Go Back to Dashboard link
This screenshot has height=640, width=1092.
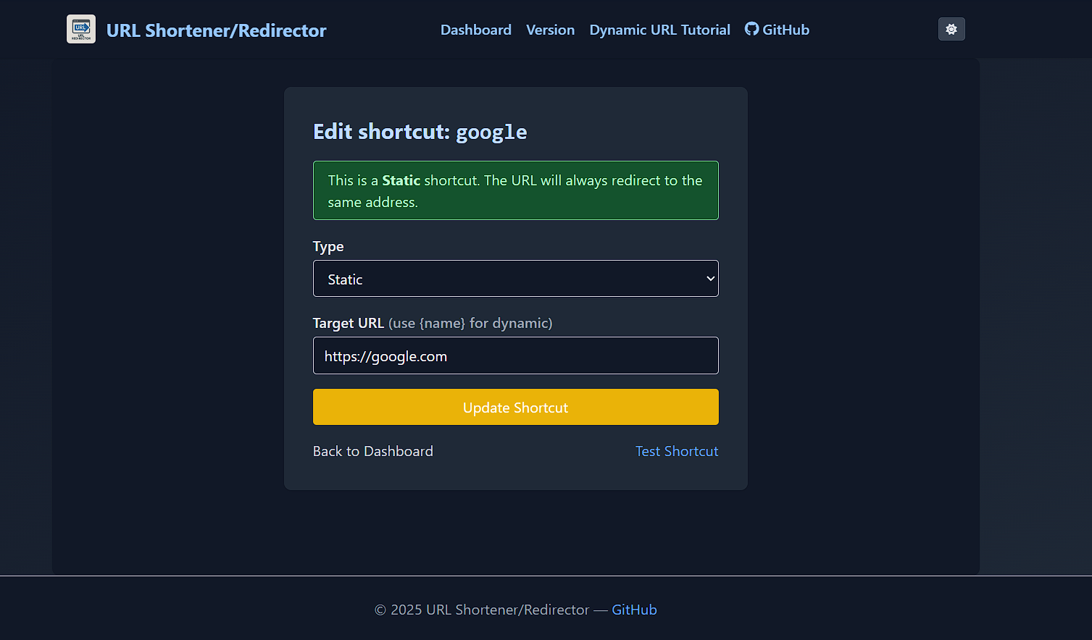(x=373, y=451)
